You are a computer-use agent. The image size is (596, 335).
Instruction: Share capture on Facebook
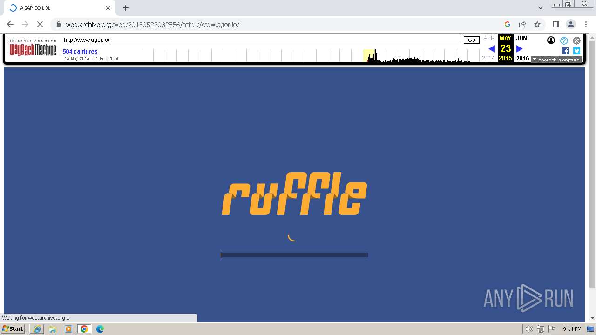[565, 51]
